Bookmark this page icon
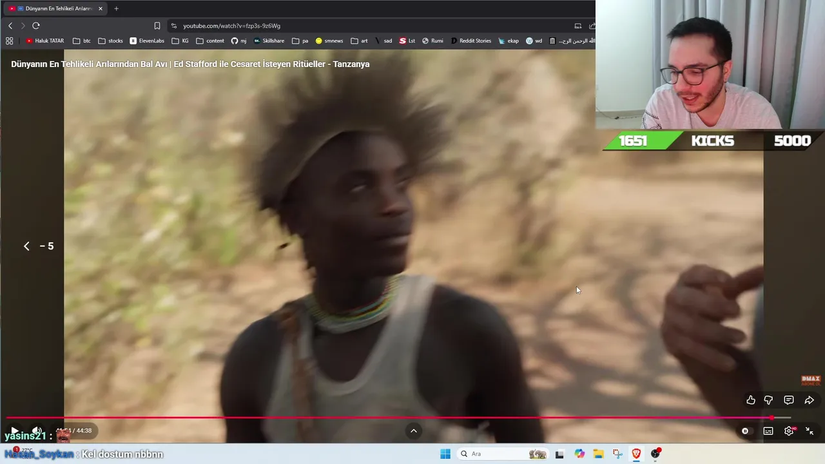Image resolution: width=825 pixels, height=464 pixels. (157, 26)
